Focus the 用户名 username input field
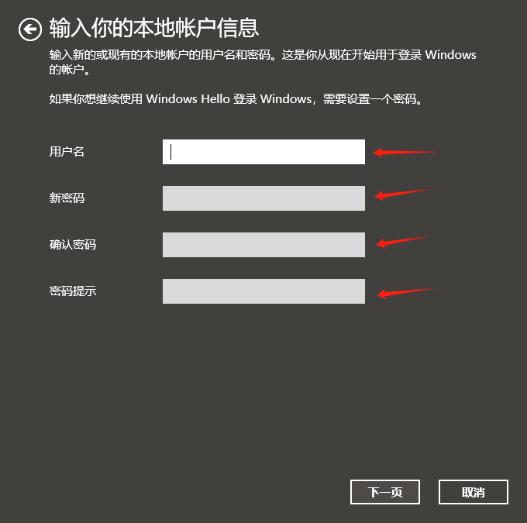527x523 pixels. point(263,152)
